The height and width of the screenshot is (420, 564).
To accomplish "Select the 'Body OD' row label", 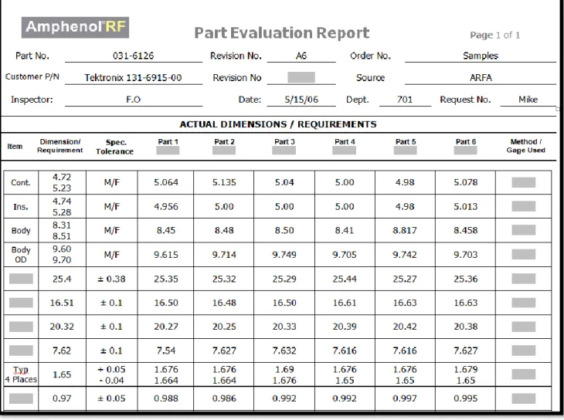I will [21, 255].
